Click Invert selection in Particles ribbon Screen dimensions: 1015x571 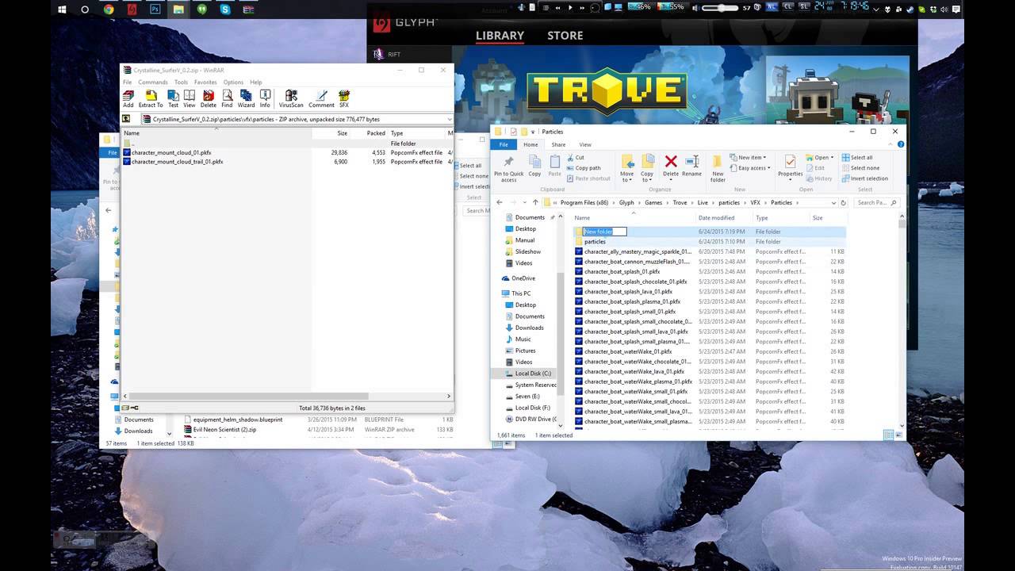(x=864, y=178)
